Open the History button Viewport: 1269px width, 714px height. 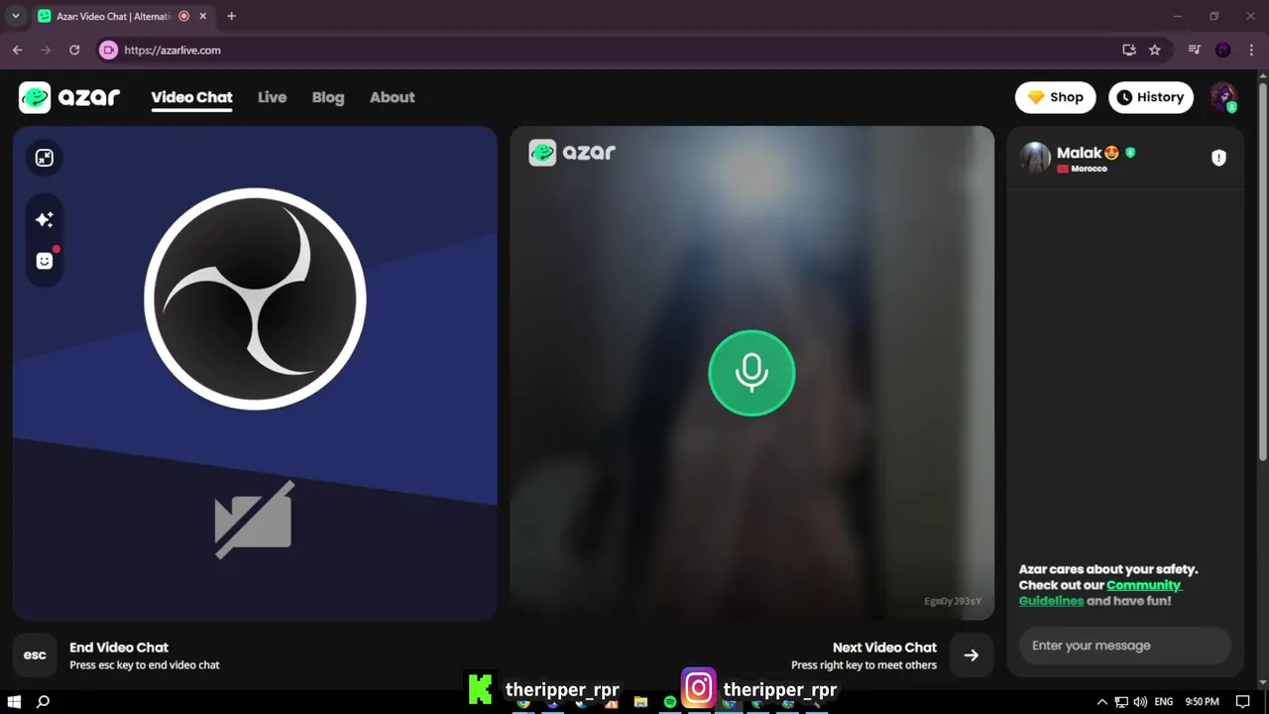[x=1150, y=97]
